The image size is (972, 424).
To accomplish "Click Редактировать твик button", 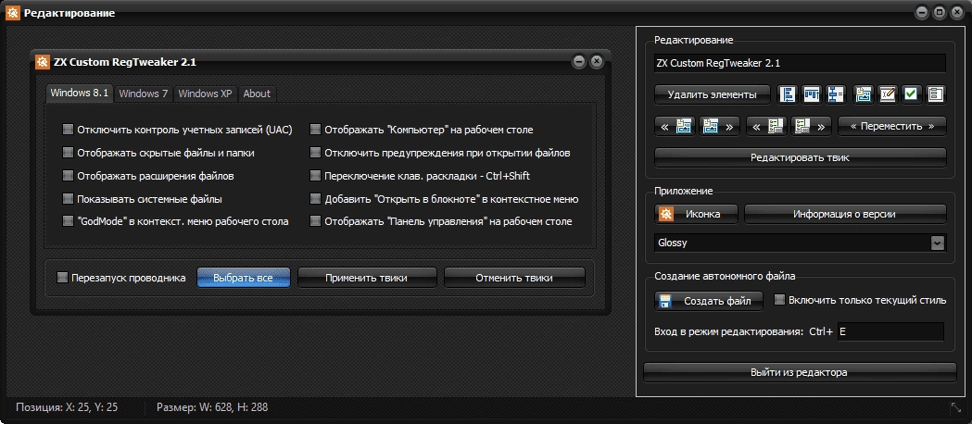I will click(x=801, y=157).
